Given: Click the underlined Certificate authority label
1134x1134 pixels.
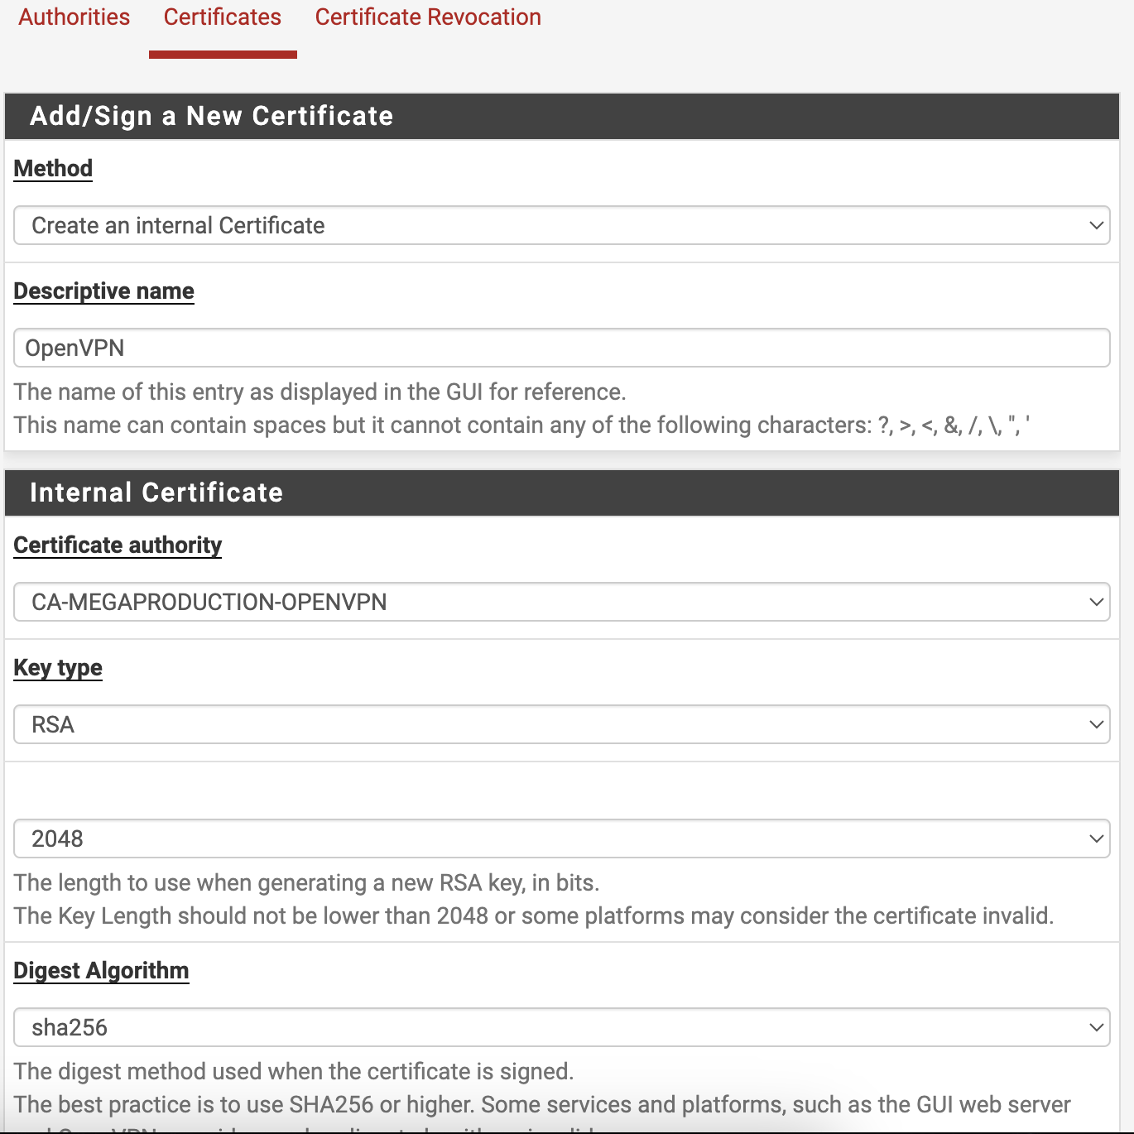Looking at the screenshot, I should (x=118, y=545).
